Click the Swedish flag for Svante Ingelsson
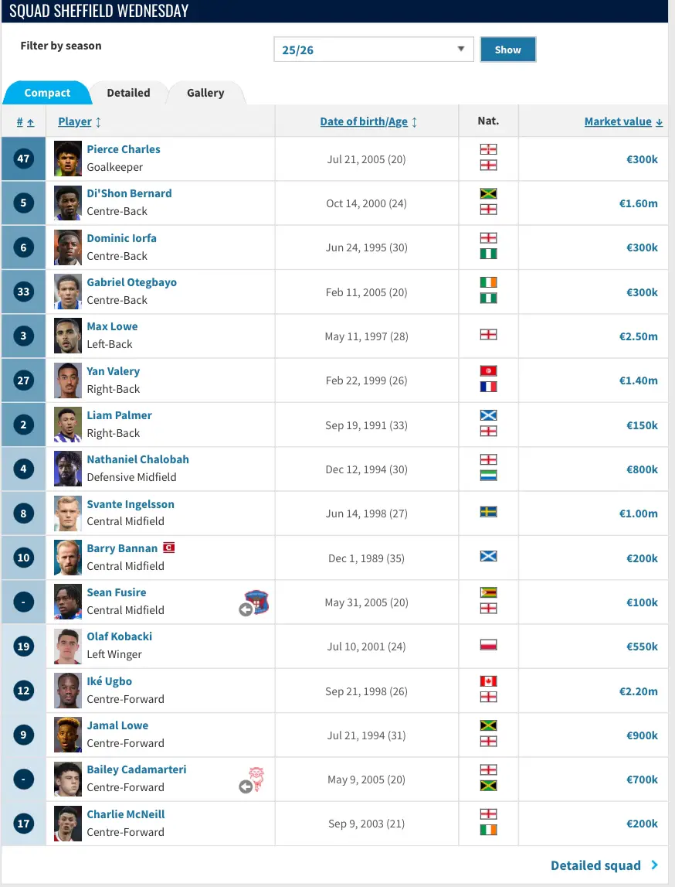Viewport: 675px width, 887px height. (488, 512)
